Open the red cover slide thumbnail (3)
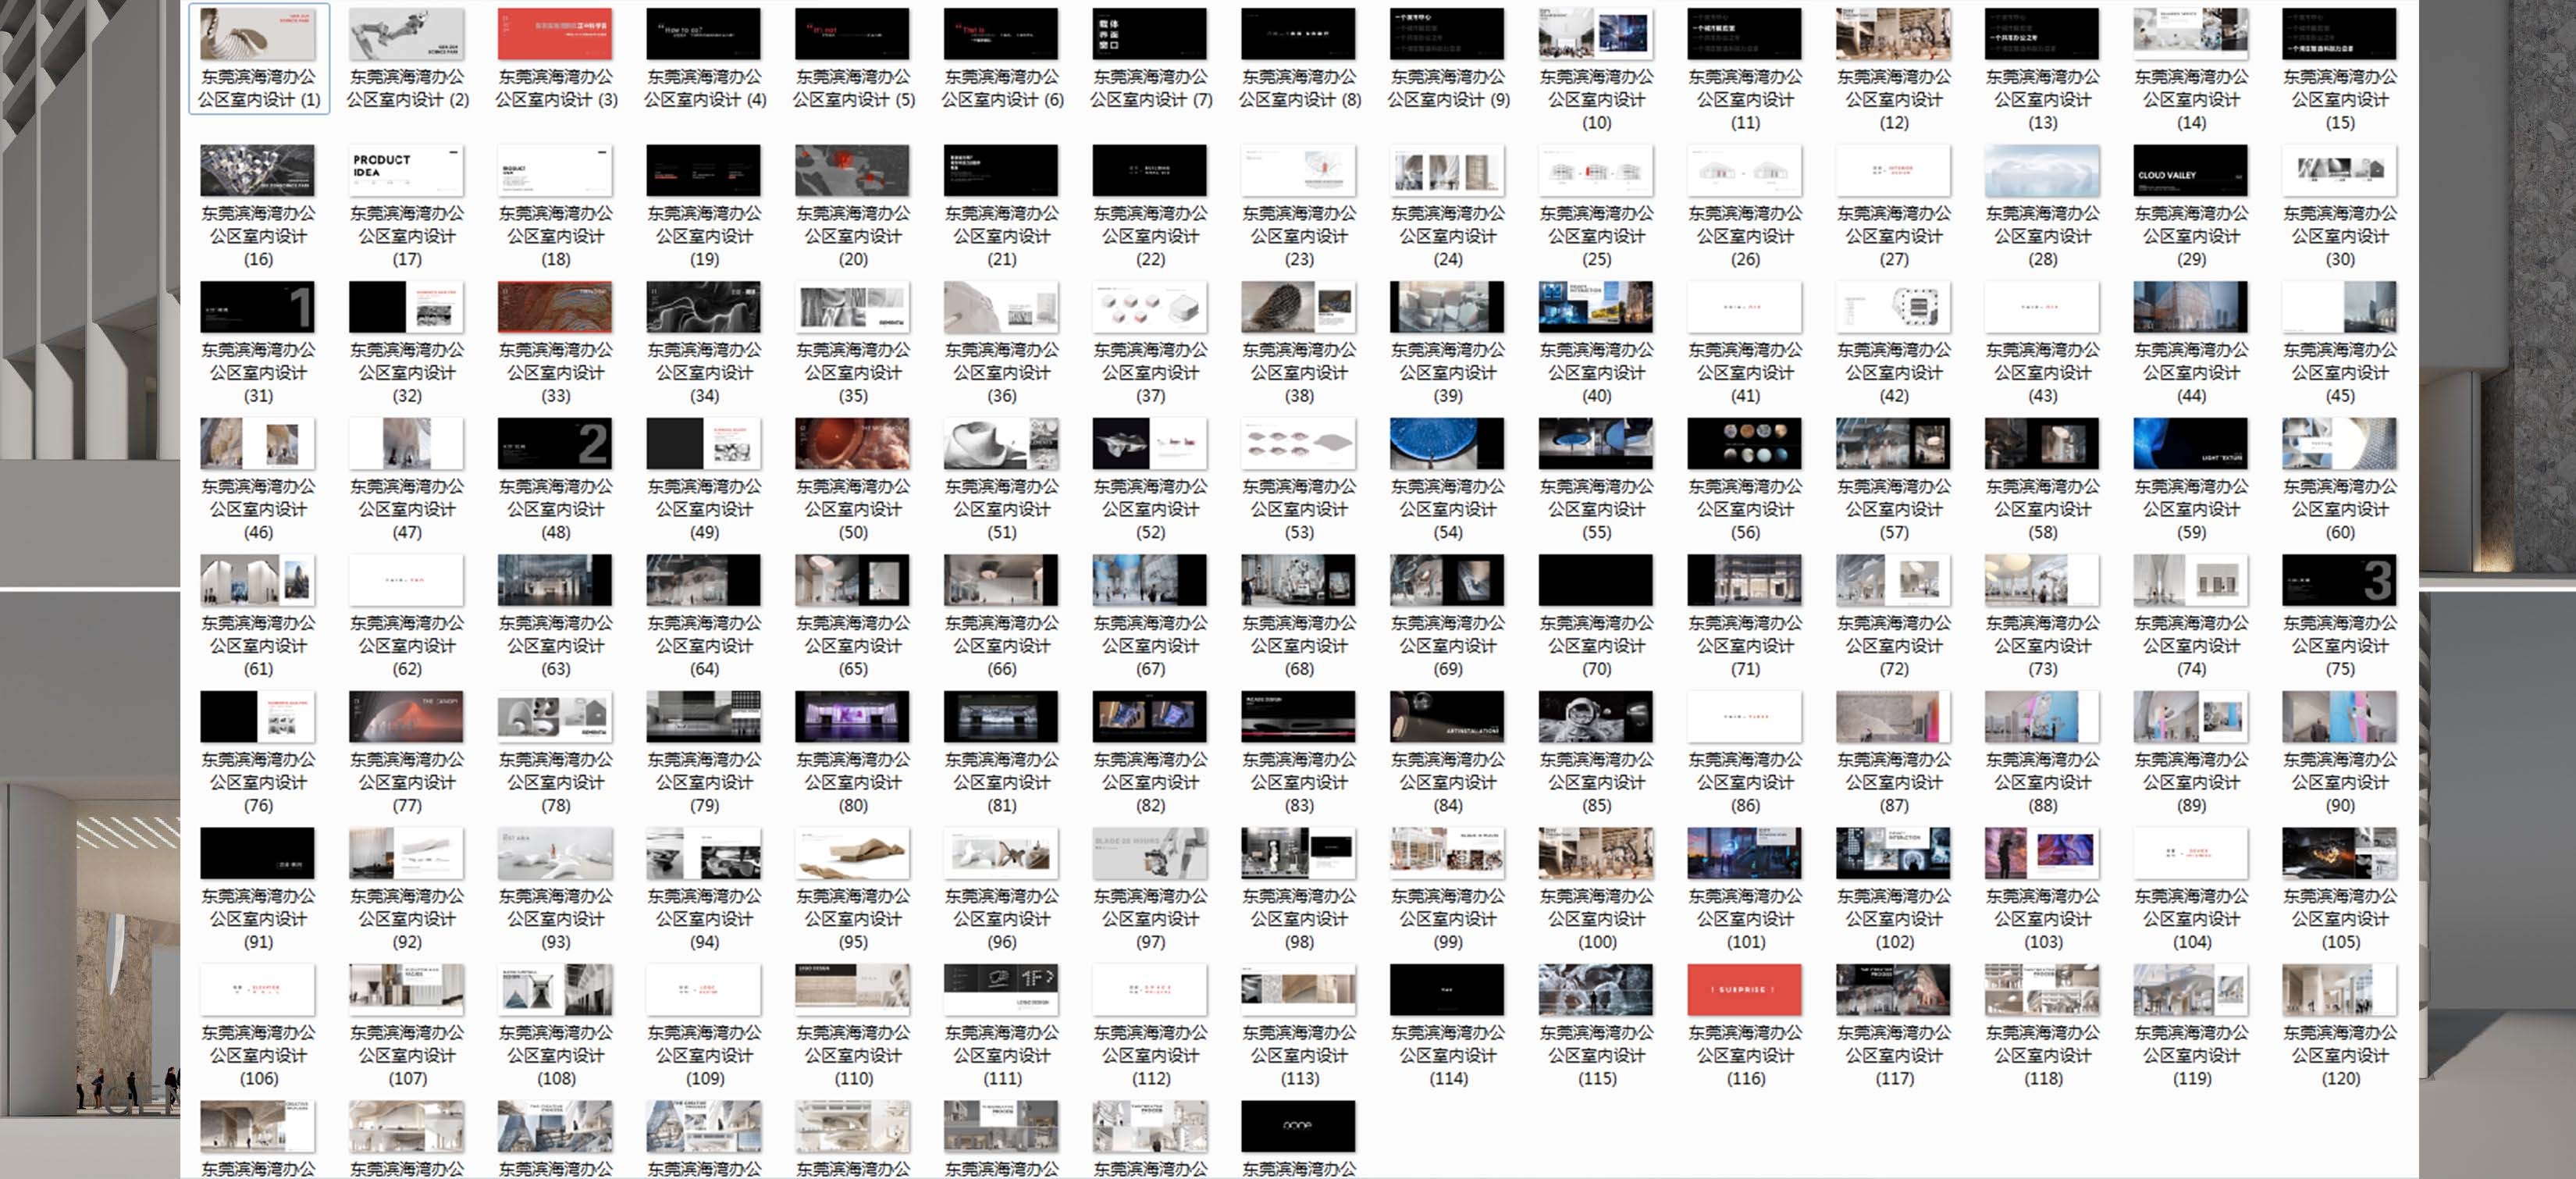Screen dimensions: 2576x1179 click(555, 34)
